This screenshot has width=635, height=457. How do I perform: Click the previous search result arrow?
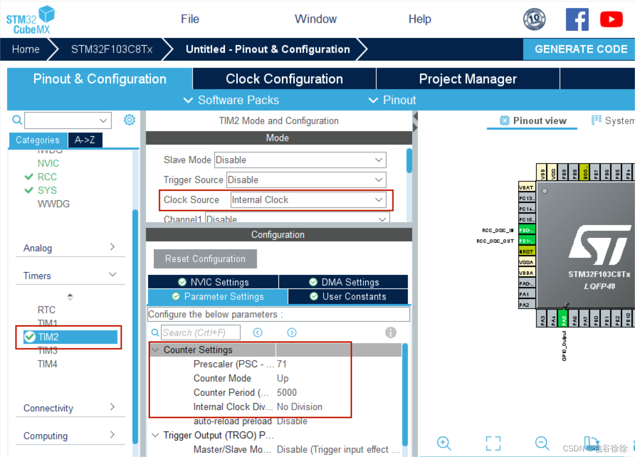click(258, 332)
